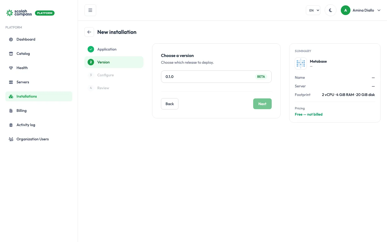387x242 pixels.
Task: Click the PLATFORM badge next to the logo
Action: (x=45, y=13)
